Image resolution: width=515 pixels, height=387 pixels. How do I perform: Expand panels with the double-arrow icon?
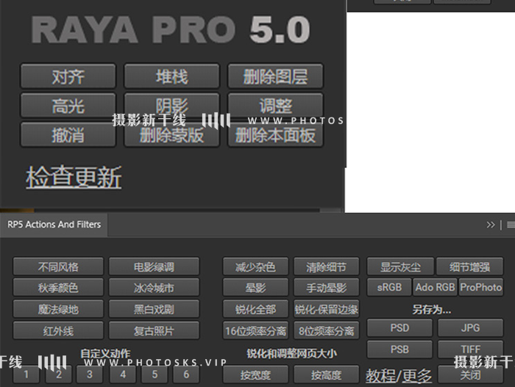[x=491, y=225]
